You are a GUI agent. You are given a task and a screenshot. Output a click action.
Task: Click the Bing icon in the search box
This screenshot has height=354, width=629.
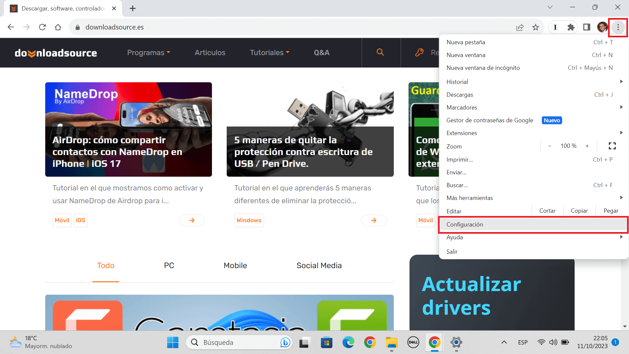[x=285, y=343]
